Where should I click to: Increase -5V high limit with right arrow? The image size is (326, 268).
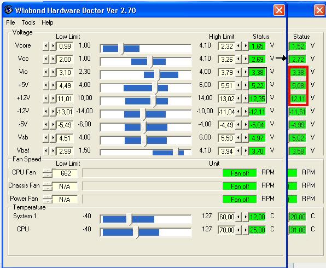point(246,125)
